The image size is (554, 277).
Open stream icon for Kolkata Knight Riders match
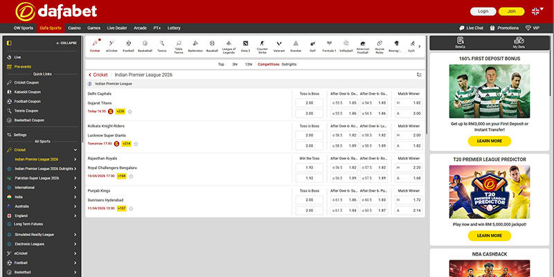click(x=116, y=144)
